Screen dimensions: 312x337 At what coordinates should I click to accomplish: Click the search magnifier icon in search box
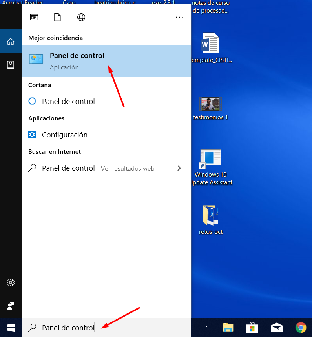click(x=32, y=328)
